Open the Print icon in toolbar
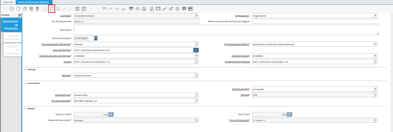 [144, 9]
